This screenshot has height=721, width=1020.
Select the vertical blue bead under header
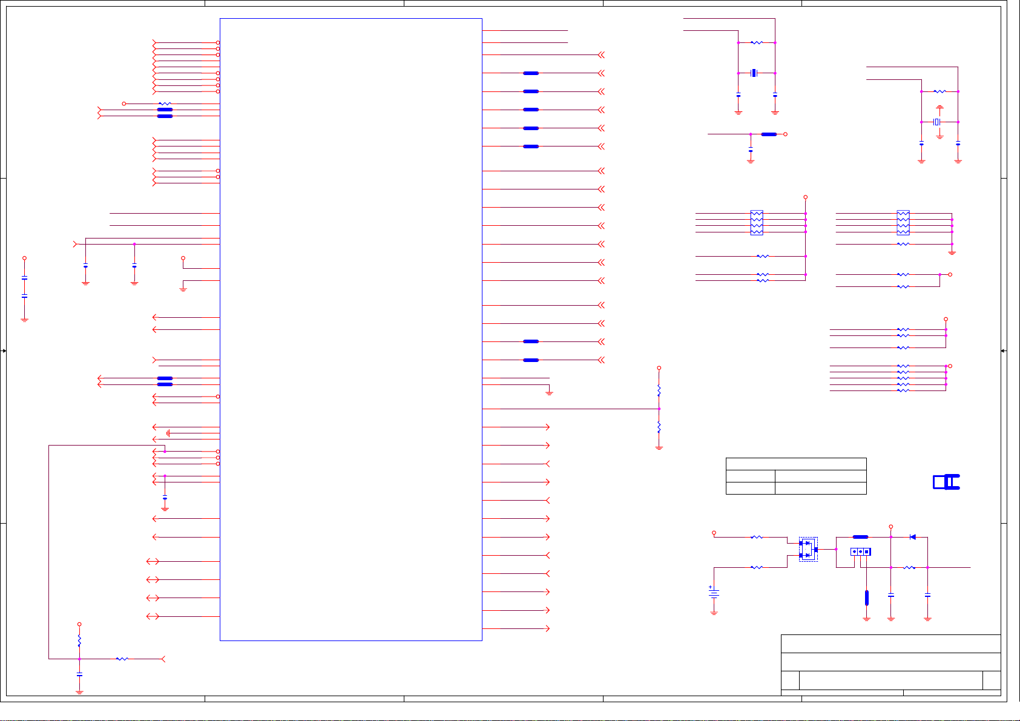point(867,598)
